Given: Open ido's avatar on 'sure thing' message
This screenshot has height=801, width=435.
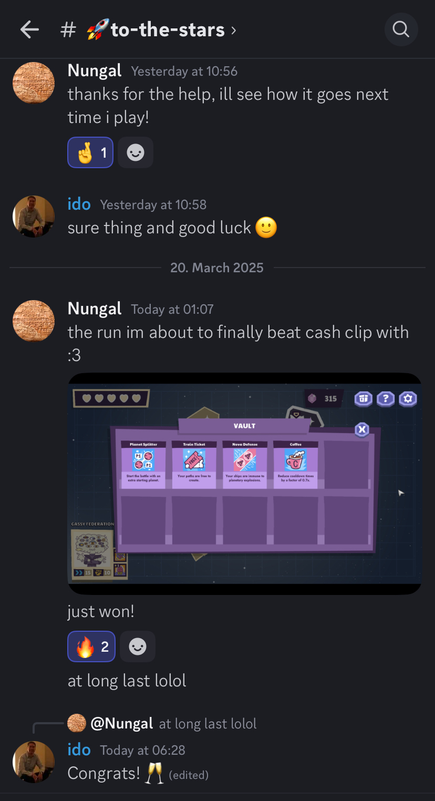Looking at the screenshot, I should [34, 217].
